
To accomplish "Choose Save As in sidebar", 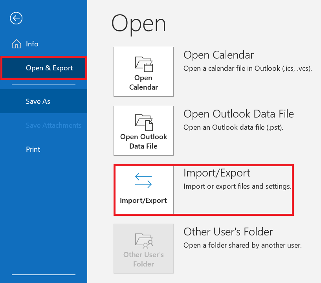I will click(x=44, y=101).
